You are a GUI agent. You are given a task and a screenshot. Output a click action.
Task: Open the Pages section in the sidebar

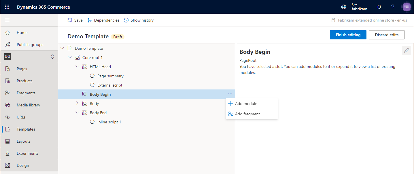22,68
